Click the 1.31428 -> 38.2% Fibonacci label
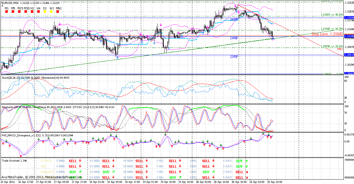The width and height of the screenshot is (354, 184). pos(332,29)
